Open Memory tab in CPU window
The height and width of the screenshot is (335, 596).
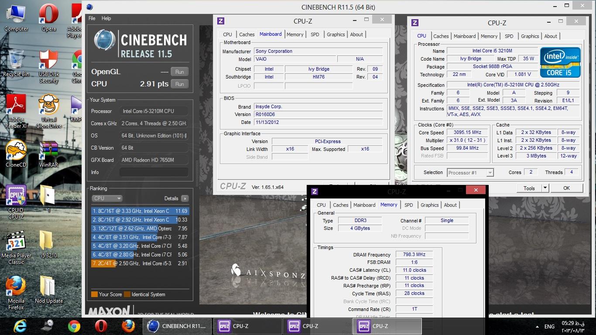click(x=489, y=36)
